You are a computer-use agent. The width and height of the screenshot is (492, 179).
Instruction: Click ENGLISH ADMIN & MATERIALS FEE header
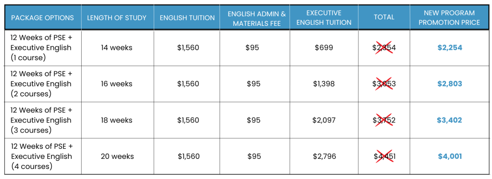[x=255, y=19]
